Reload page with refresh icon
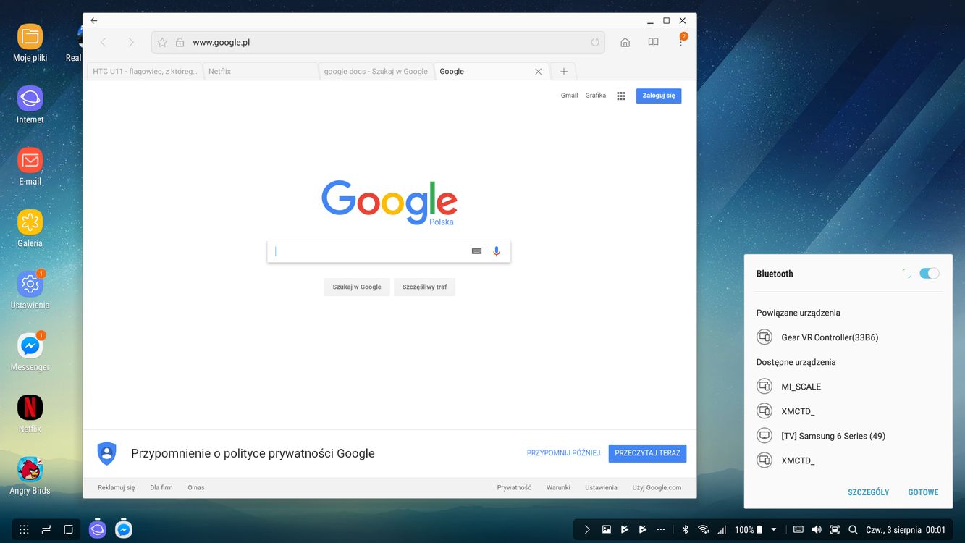965x543 pixels. 595,43
